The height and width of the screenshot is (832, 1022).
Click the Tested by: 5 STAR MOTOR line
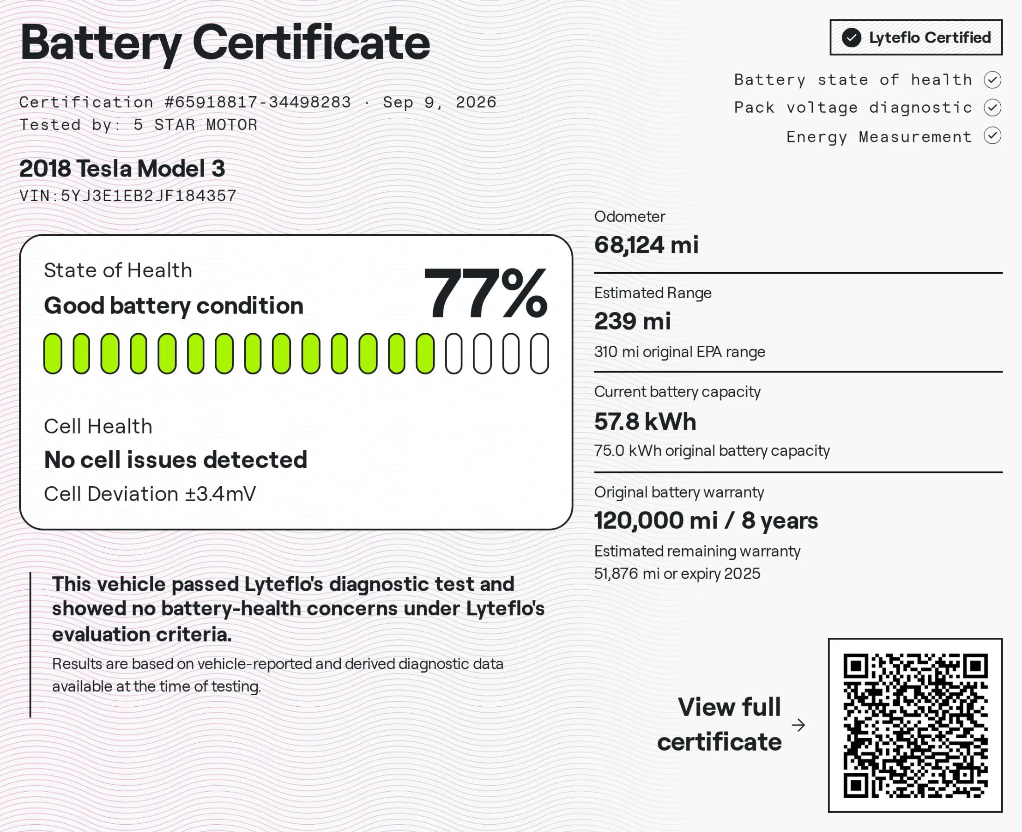pyautogui.click(x=139, y=125)
